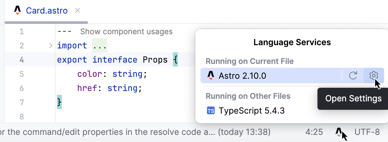The width and height of the screenshot is (388, 142).
Task: Open the UTF-8 file encoding selector
Action: 367,132
